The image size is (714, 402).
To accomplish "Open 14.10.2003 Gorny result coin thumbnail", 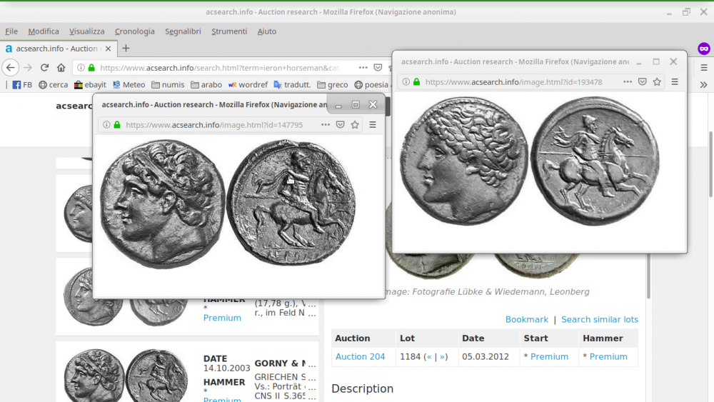I will [x=126, y=375].
